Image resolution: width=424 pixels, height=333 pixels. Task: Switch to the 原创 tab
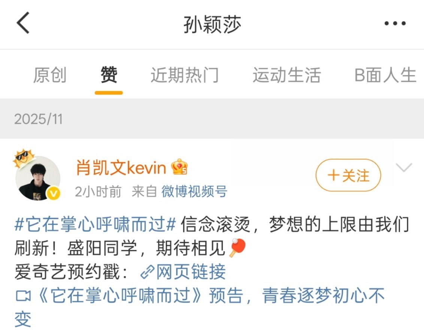tap(50, 75)
